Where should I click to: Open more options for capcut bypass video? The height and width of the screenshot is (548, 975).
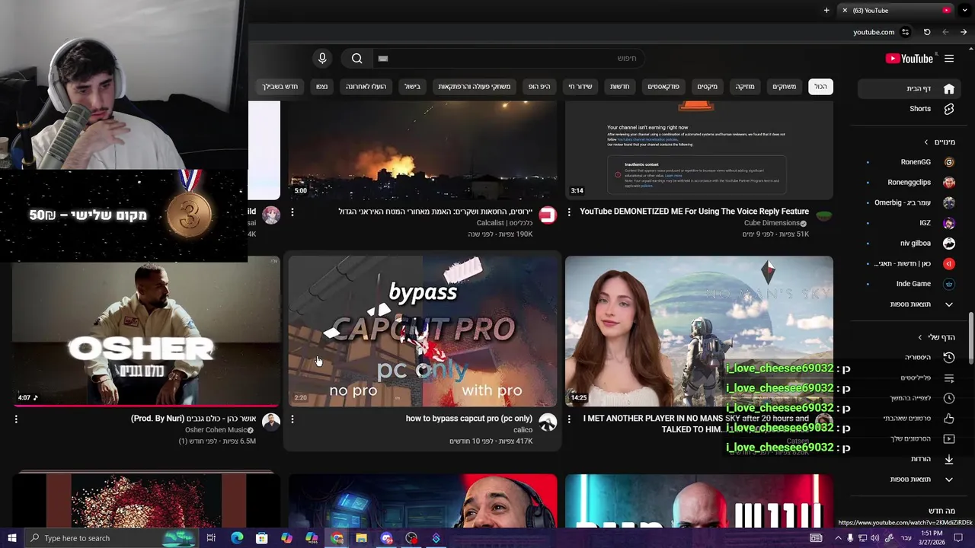click(x=292, y=419)
